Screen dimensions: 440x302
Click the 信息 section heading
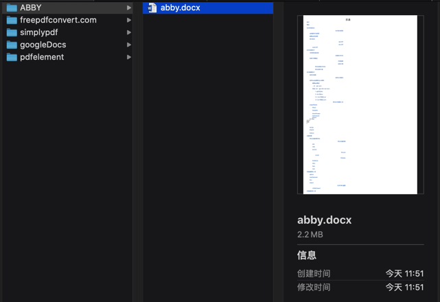[307, 255]
